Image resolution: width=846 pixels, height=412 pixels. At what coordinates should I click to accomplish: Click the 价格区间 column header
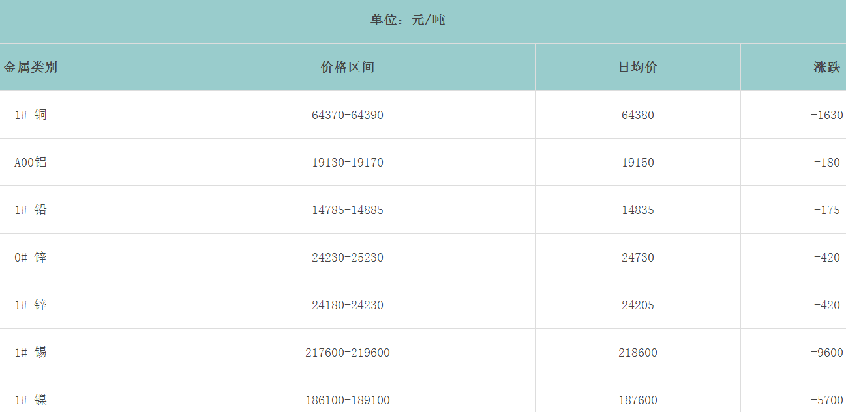(348, 67)
